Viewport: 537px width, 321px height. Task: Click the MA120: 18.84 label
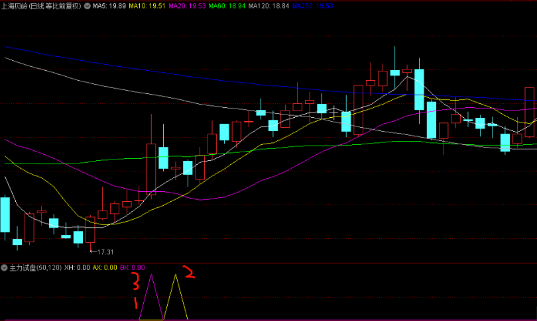pyautogui.click(x=269, y=6)
